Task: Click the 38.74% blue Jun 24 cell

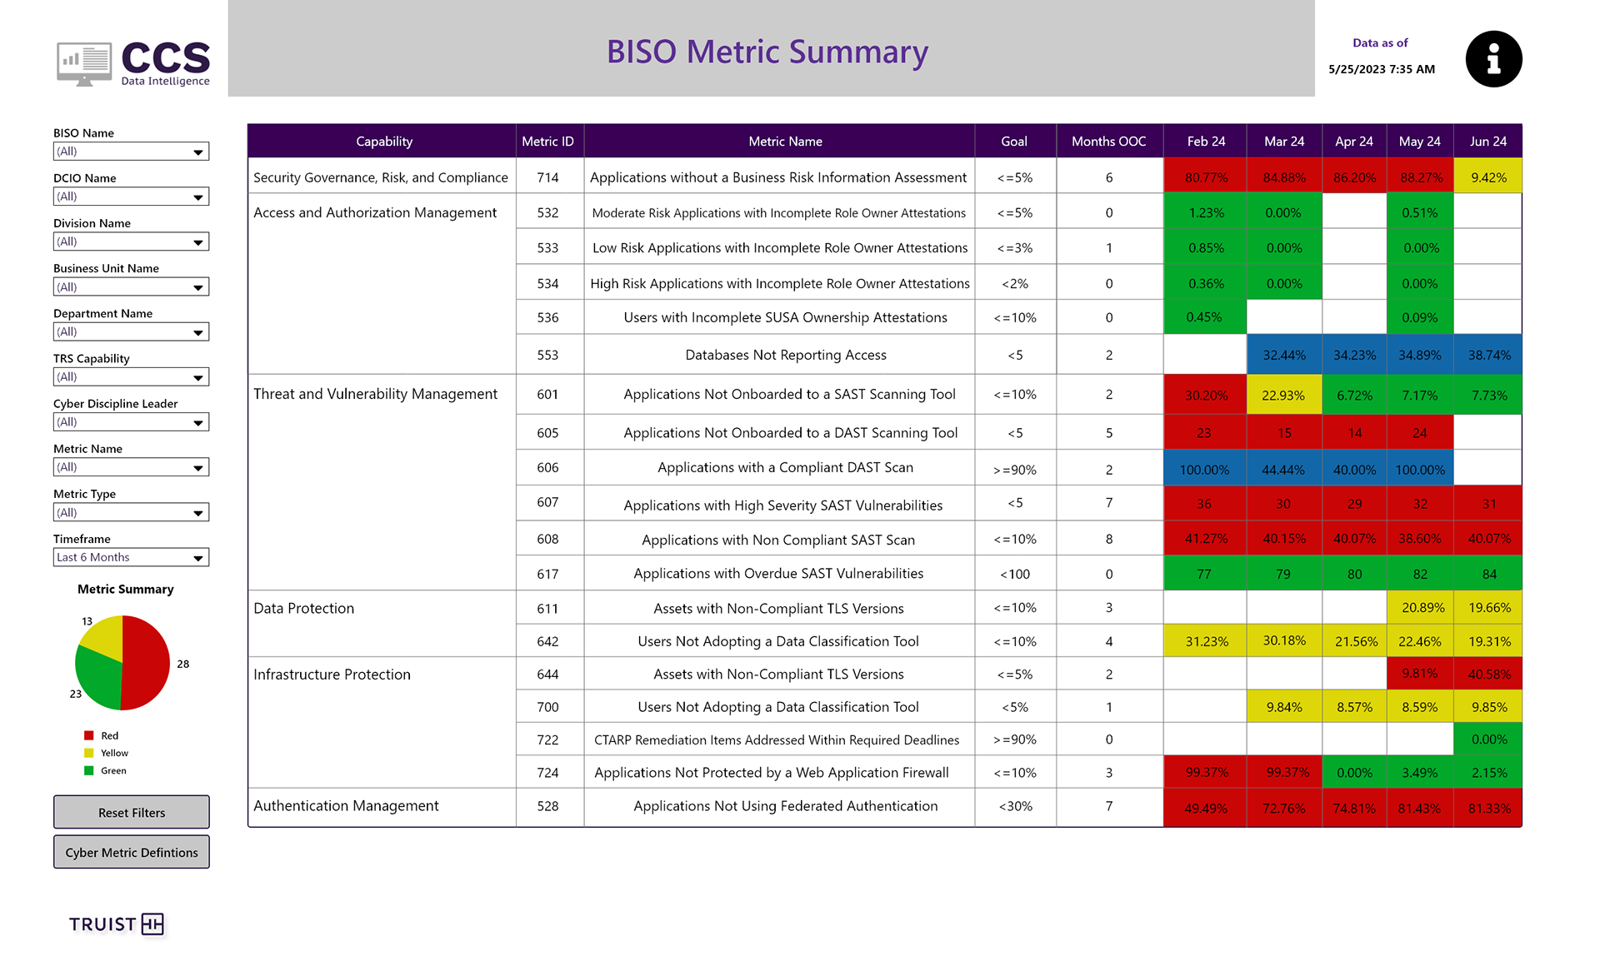Action: tap(1488, 355)
